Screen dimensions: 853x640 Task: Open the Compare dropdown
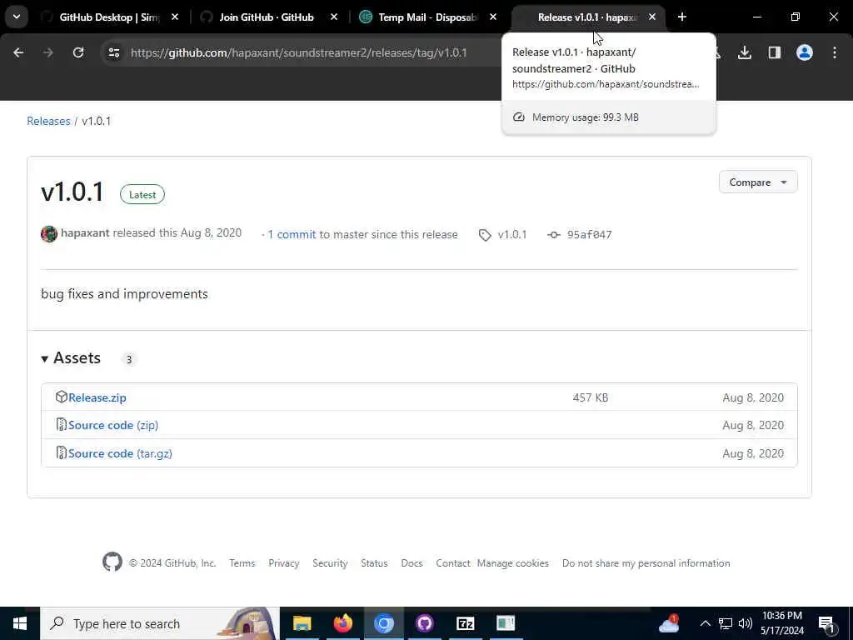click(758, 182)
